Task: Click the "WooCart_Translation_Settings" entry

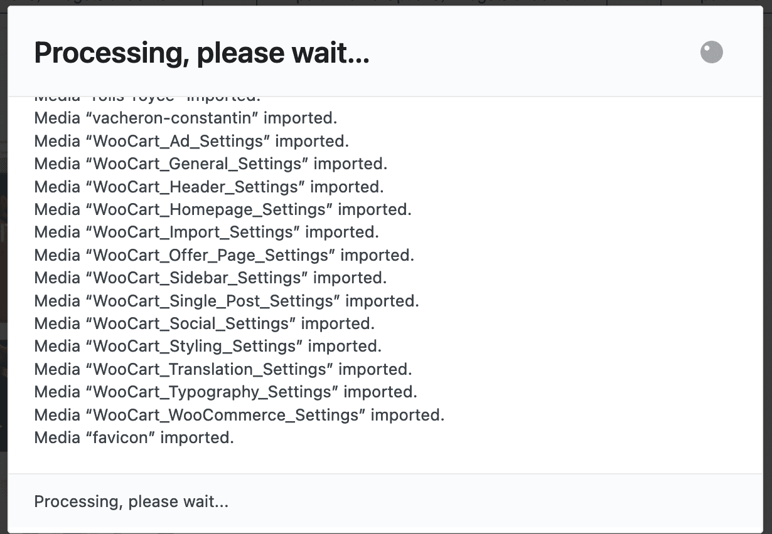Action: pos(223,369)
